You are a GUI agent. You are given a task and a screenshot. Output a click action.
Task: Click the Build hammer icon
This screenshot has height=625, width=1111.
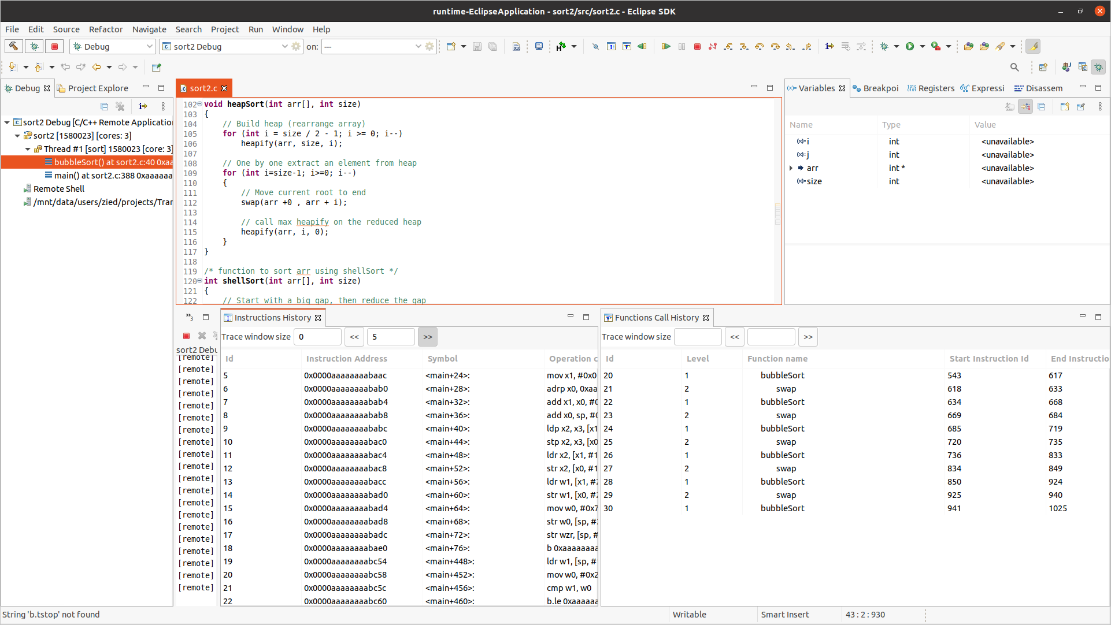click(14, 46)
